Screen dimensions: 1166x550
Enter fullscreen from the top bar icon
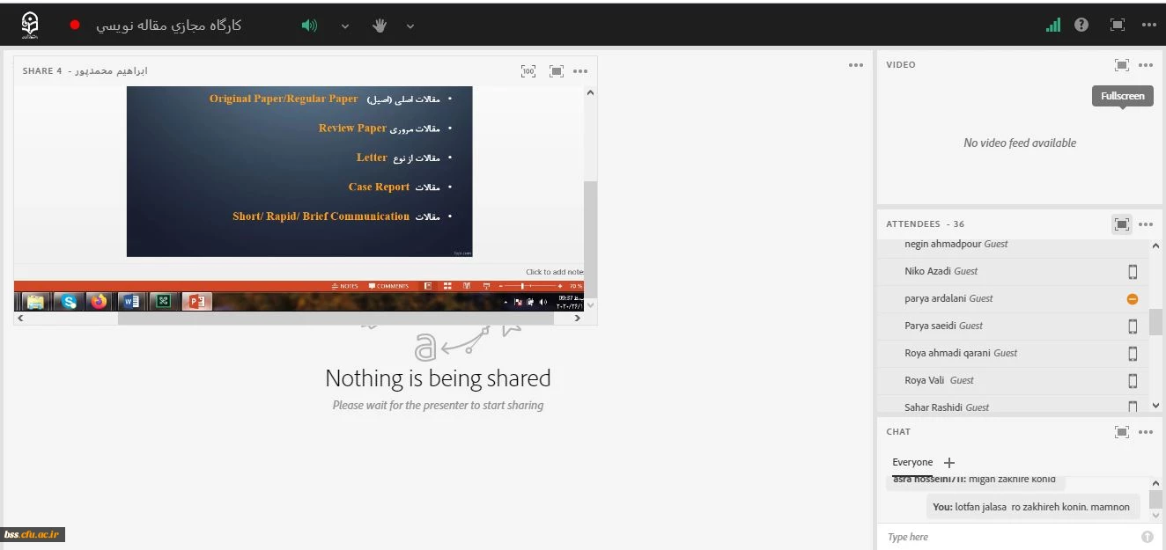[x=1118, y=26]
